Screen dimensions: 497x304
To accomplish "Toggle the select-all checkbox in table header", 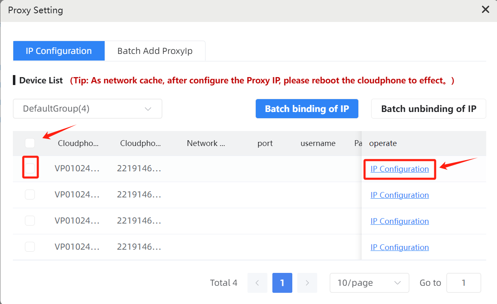I will (x=30, y=143).
